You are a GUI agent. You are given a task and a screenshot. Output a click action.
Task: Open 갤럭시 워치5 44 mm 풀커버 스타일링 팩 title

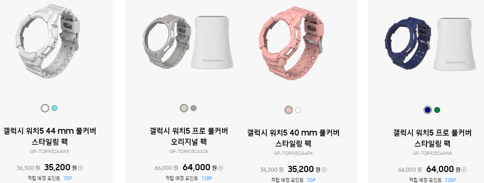(50, 136)
